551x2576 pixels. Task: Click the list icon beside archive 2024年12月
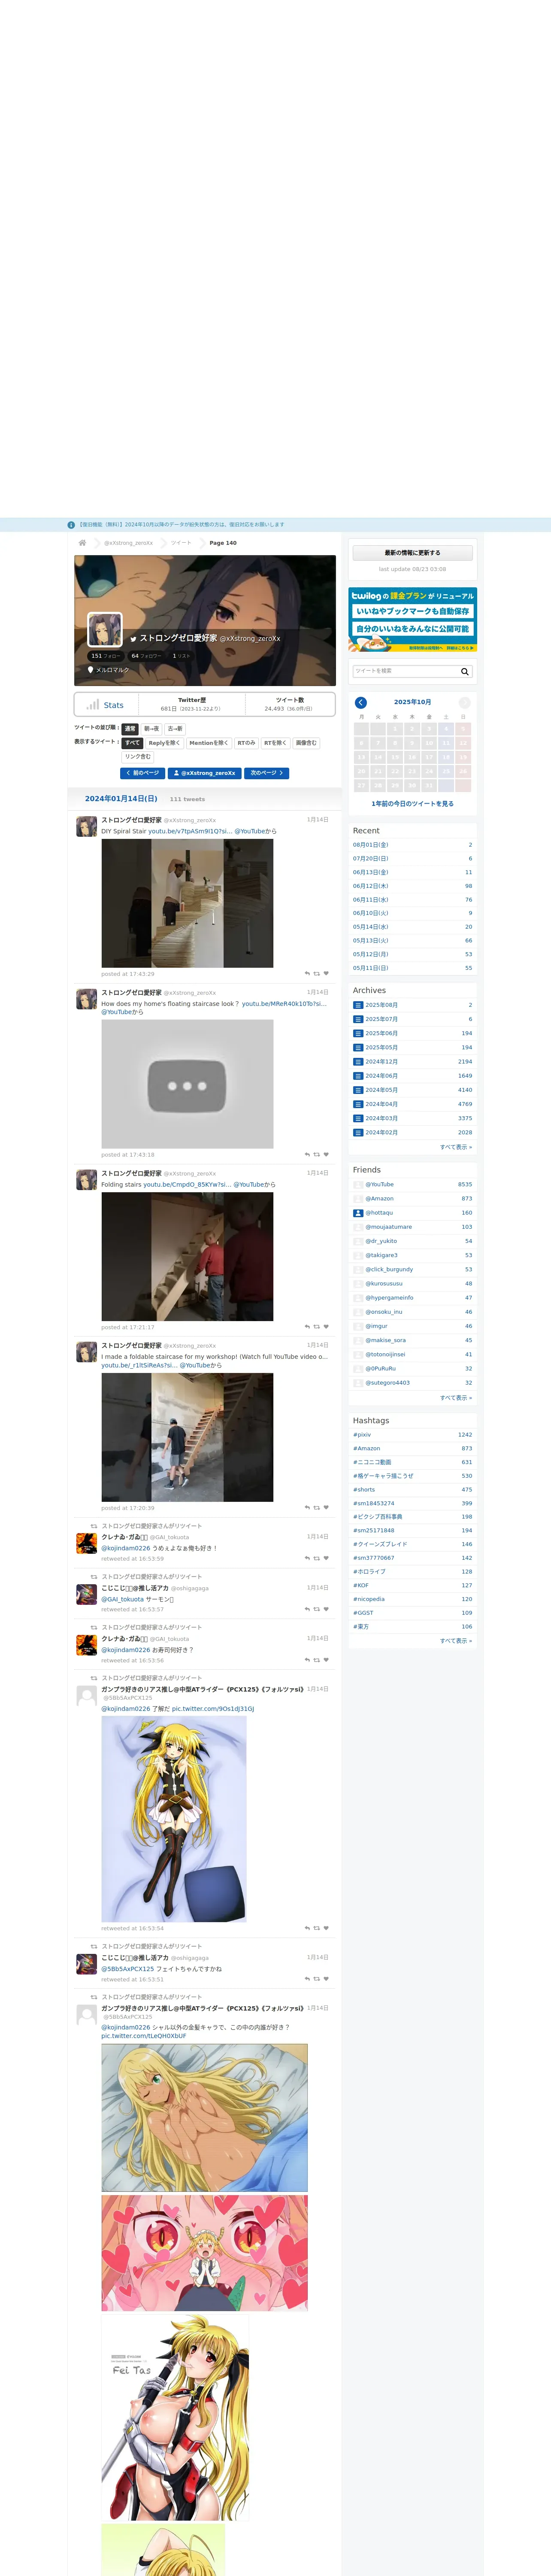[358, 1062]
